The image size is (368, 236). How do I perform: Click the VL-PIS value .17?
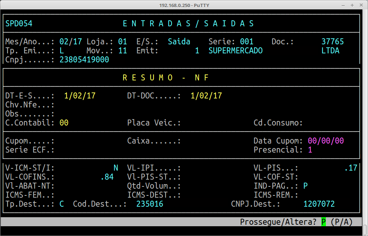point(351,168)
